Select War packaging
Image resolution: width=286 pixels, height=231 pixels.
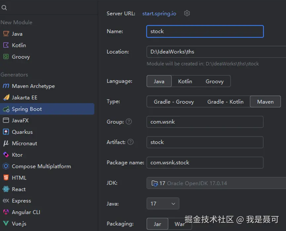click(x=180, y=224)
